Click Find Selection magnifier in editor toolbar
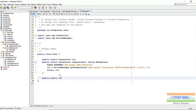Screen dimensions: 196x110 (x=54, y=14)
